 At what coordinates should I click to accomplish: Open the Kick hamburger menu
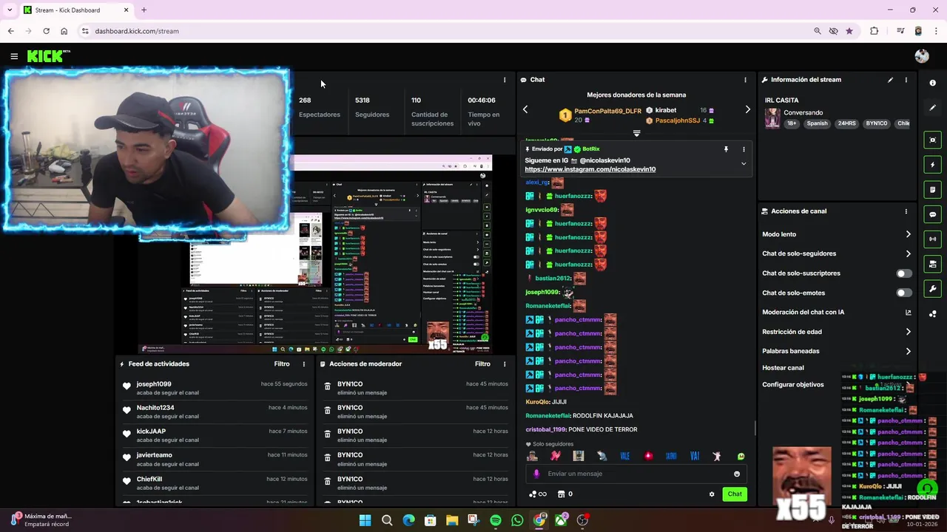click(x=14, y=56)
